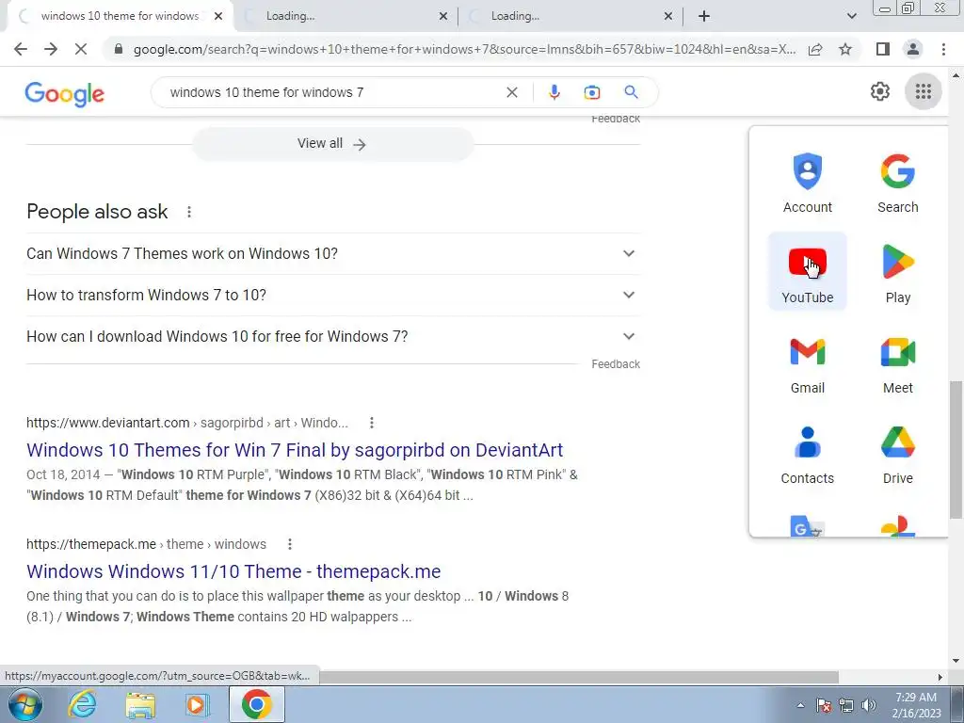Click the horizontal scrollbar right arrow

coord(940,677)
